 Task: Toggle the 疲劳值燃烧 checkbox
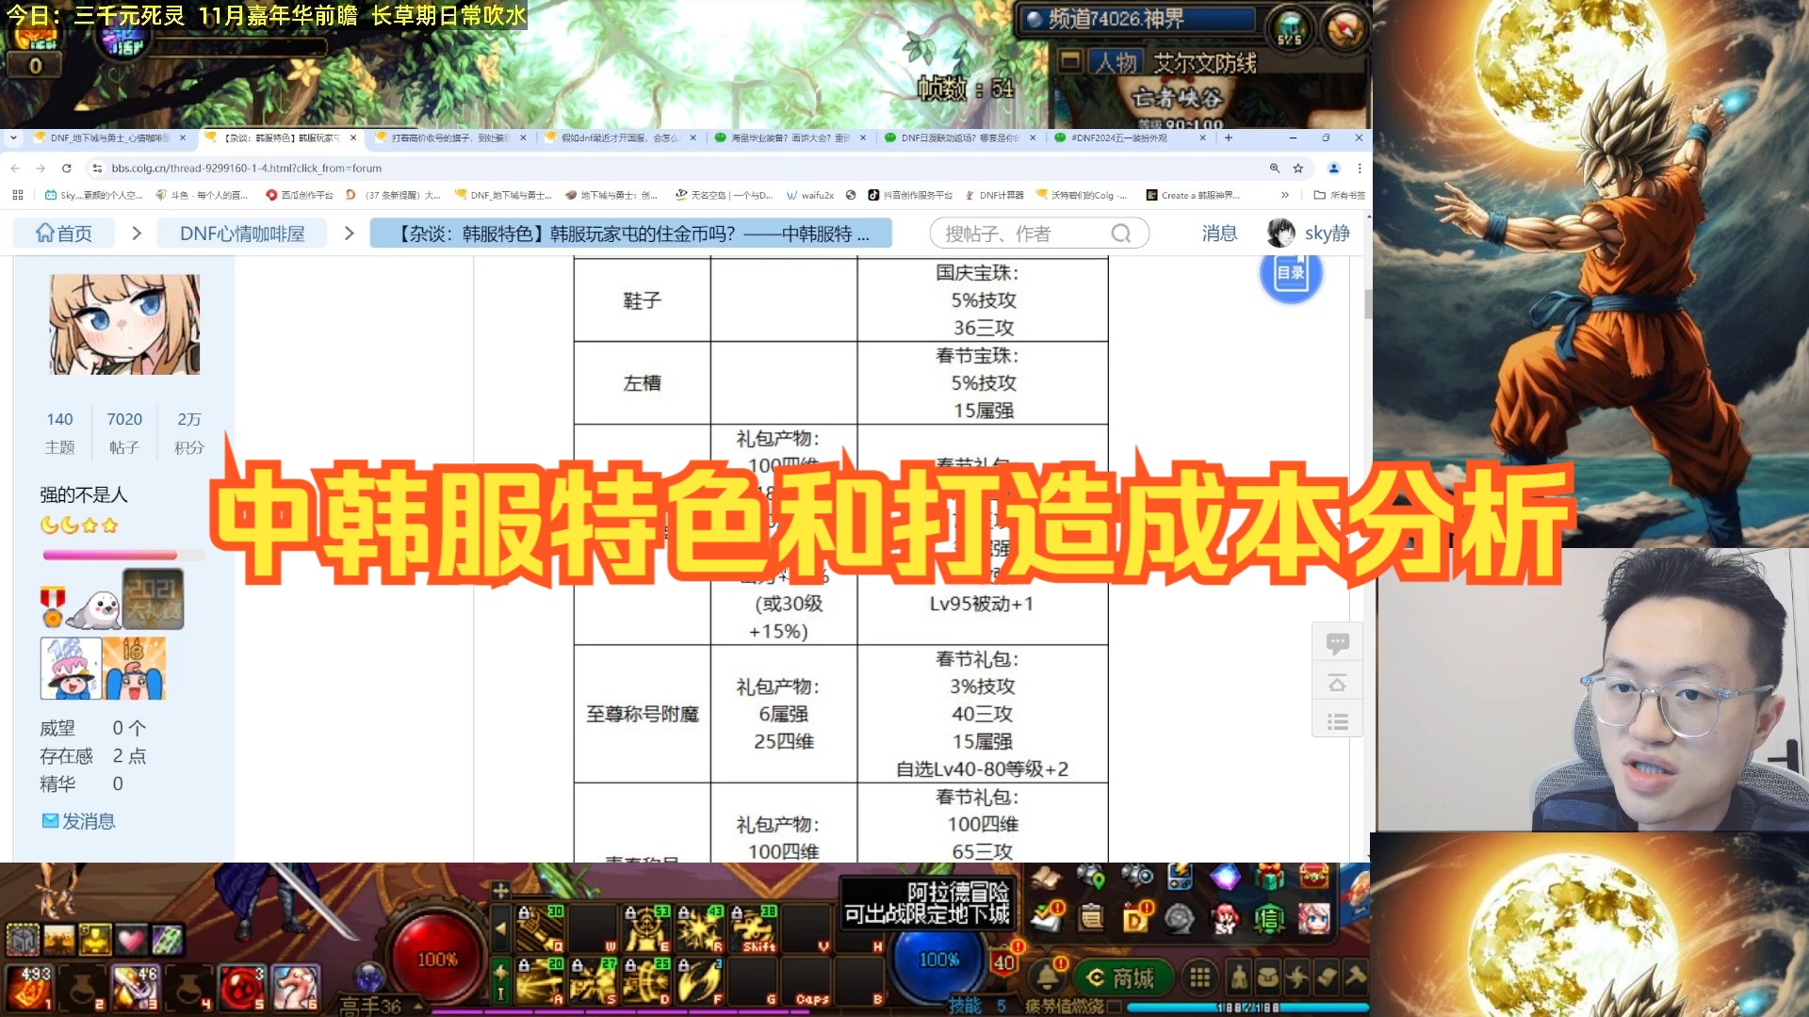click(1115, 1007)
